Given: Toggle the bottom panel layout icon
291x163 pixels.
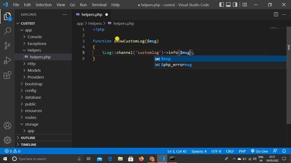Looking at the screenshot, I should pos(228,5).
